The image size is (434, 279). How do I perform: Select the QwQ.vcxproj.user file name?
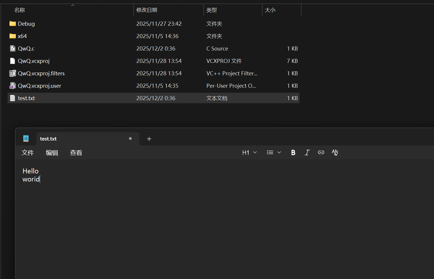click(x=40, y=86)
